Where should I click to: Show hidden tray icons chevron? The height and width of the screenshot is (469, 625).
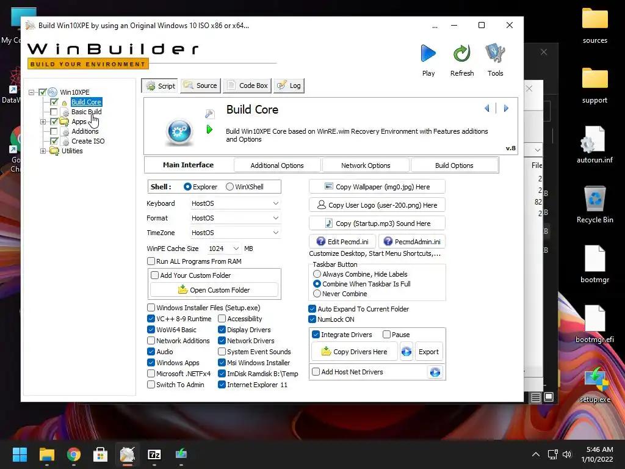536,454
